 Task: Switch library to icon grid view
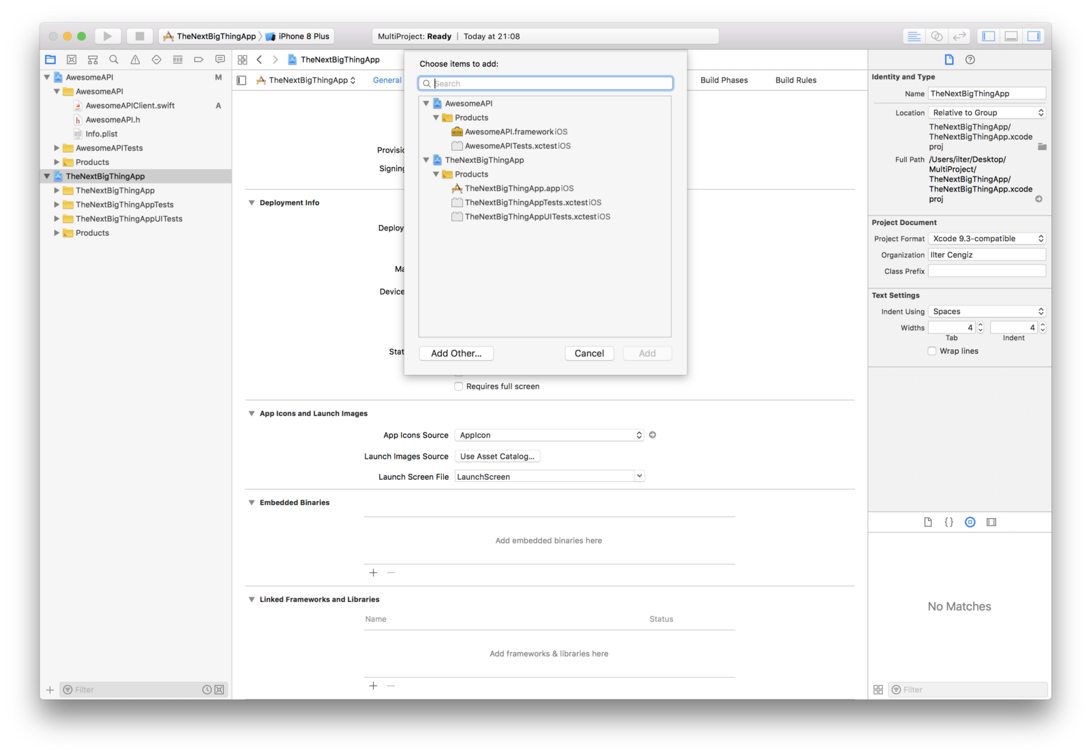878,690
